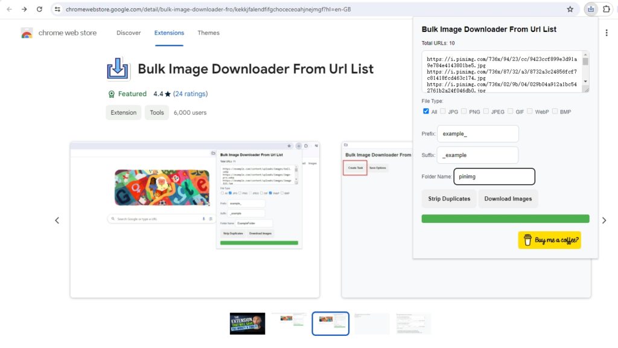
Task: Switch to the Themes tab
Action: (x=208, y=33)
